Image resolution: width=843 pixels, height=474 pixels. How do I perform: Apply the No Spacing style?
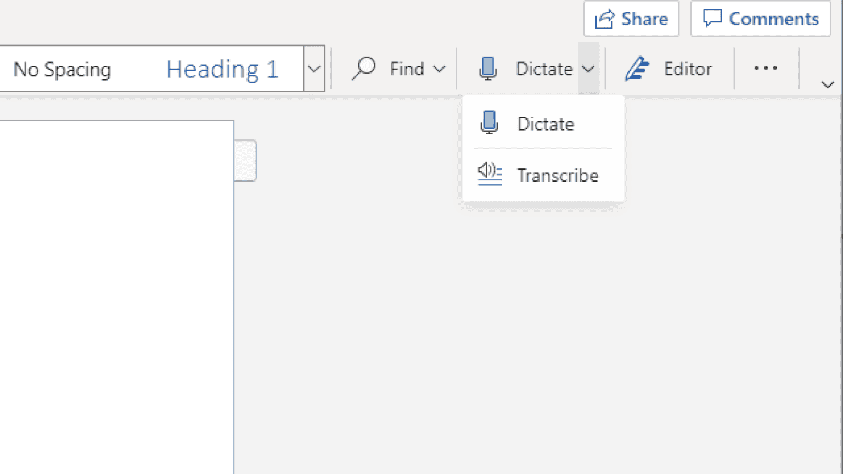62,68
